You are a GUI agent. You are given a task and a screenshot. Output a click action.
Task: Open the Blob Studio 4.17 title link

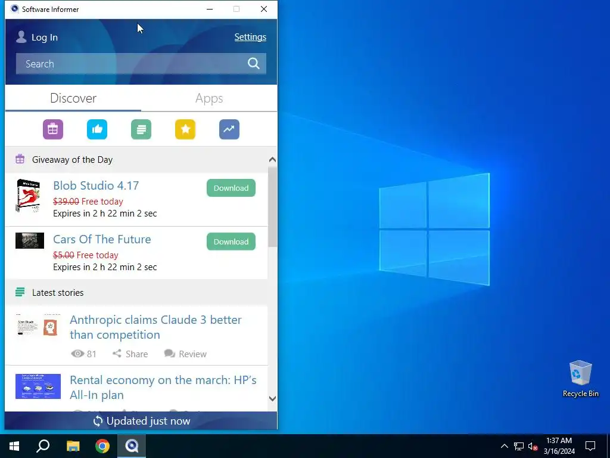(x=96, y=185)
